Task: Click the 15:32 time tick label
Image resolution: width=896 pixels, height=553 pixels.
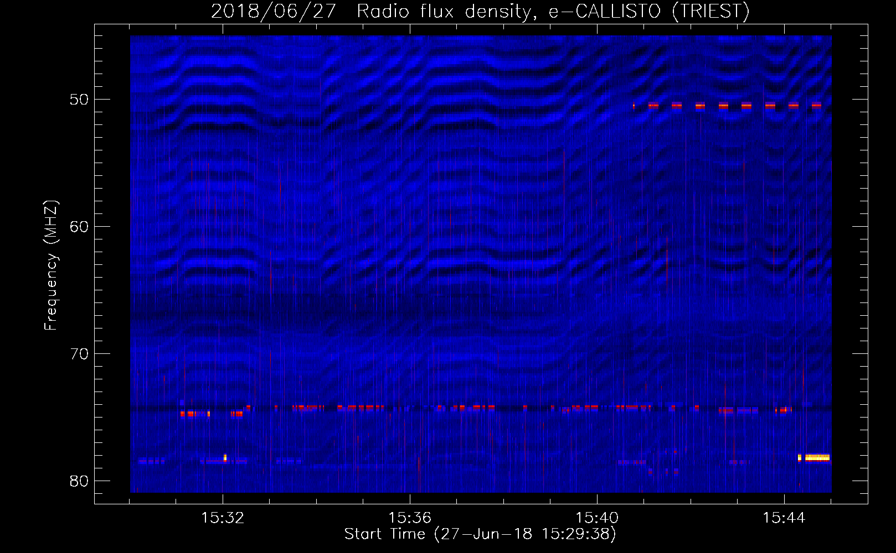Action: pyautogui.click(x=223, y=518)
